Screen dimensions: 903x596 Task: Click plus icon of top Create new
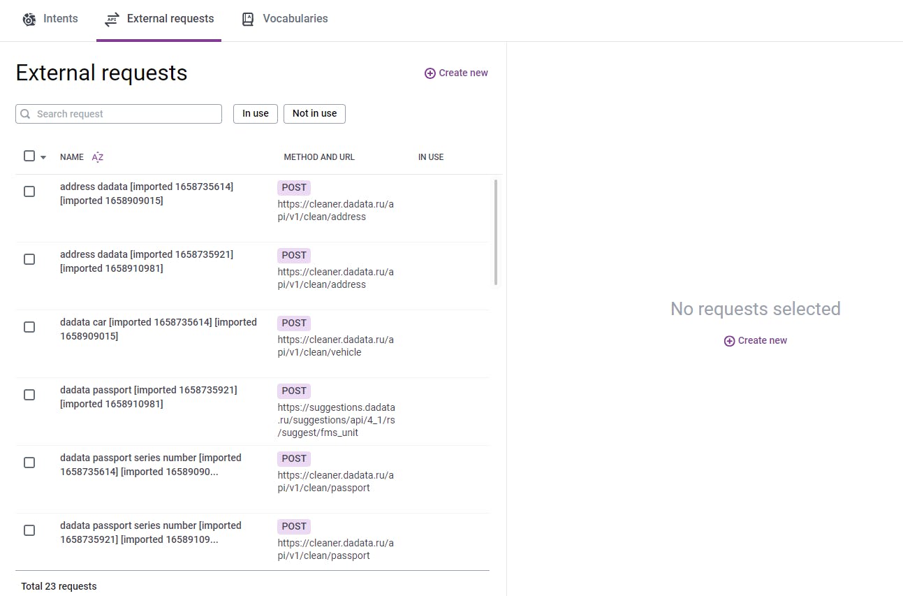(430, 73)
